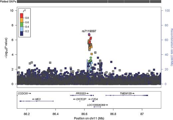Click the PRSS23 gene label

[x=81, y=93]
